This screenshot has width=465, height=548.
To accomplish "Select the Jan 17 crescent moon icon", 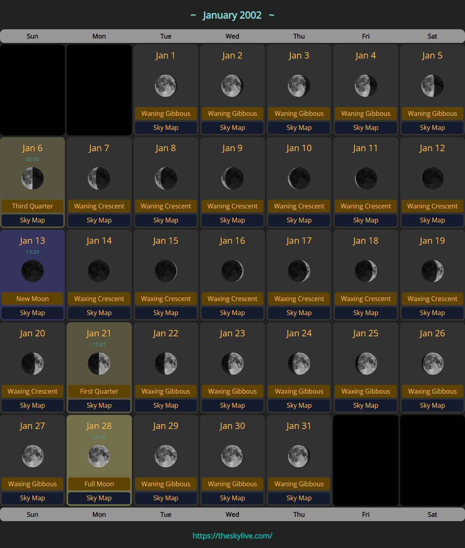I will 299,271.
